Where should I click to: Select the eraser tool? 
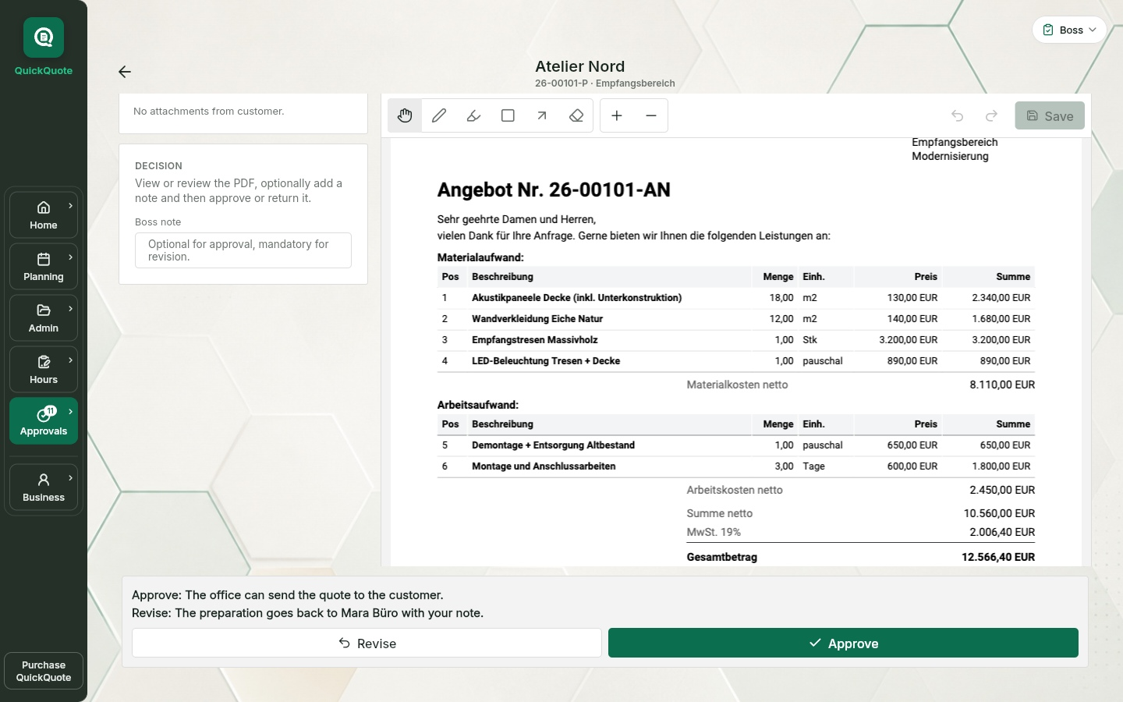[x=576, y=115]
